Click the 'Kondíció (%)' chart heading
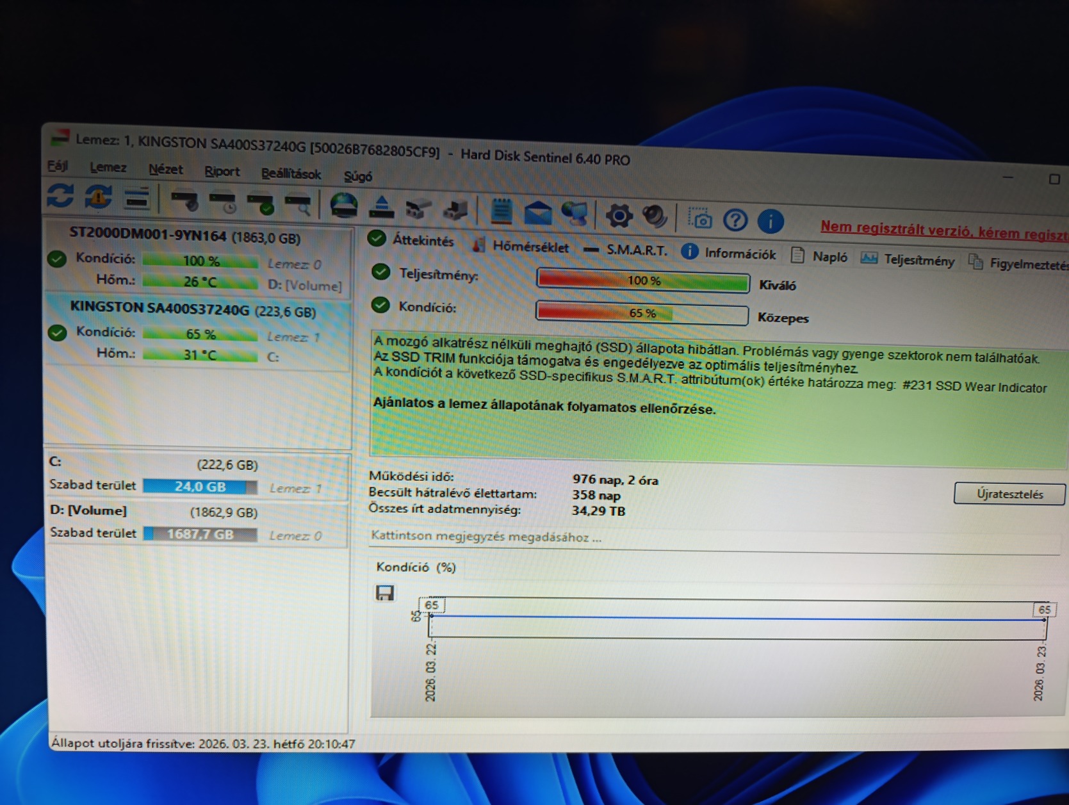This screenshot has width=1069, height=805. pyautogui.click(x=416, y=567)
